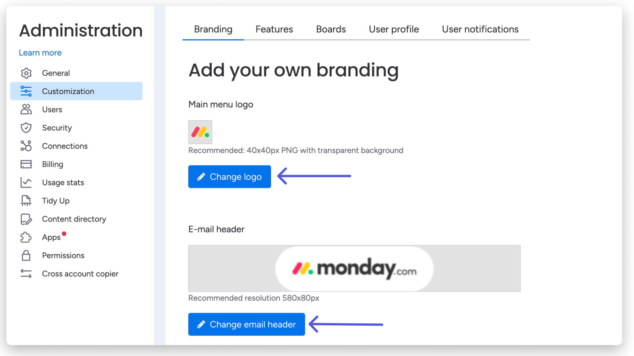This screenshot has height=356, width=634.
Task: Click the Users people icon
Action: click(26, 109)
